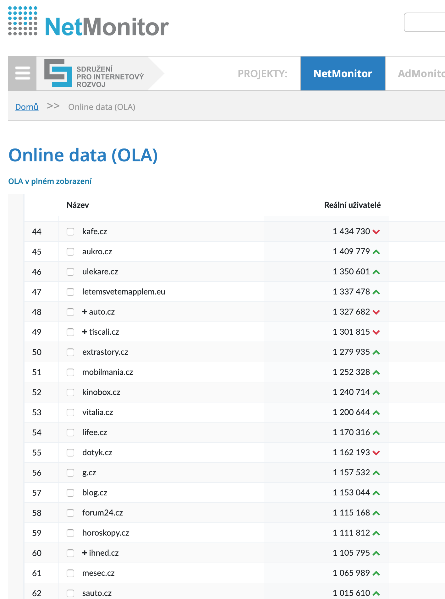The height and width of the screenshot is (599, 445).
Task: Click the trend arrow next to 1 350 601
Action: 376,272
